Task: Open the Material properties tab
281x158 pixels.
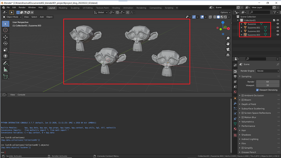Action: pyautogui.click(x=235, y=129)
